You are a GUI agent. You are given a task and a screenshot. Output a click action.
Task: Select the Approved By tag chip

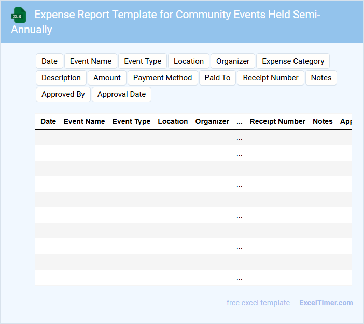(x=63, y=94)
